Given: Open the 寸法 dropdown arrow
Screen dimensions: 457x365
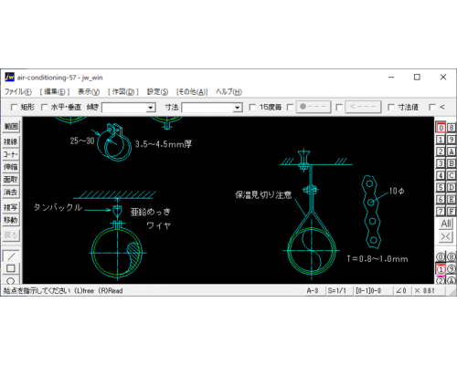Looking at the screenshot, I should point(238,108).
